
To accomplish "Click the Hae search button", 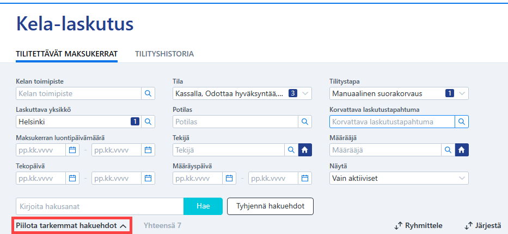I will (203, 206).
